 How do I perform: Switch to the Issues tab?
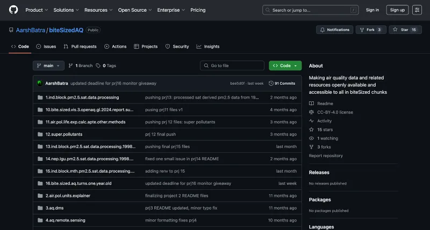(46, 47)
